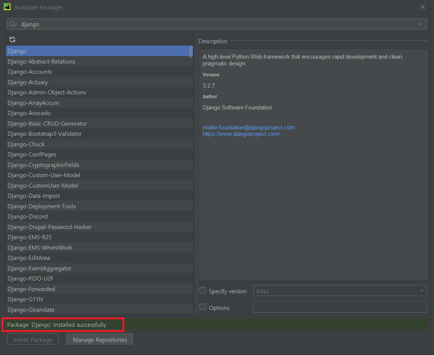
Task: Select Django-ArrayAccum in the list
Action: click(x=99, y=103)
